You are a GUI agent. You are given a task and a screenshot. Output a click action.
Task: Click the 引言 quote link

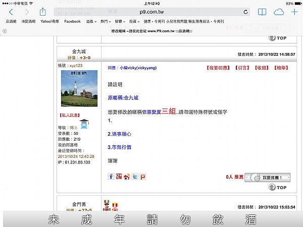pos(242,68)
